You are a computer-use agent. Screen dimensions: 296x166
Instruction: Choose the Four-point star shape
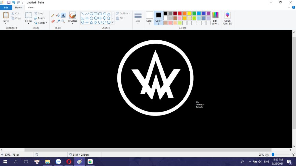(x=87, y=22)
